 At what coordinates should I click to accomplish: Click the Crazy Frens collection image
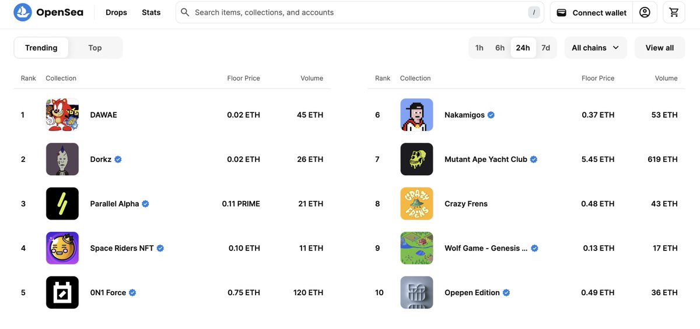(x=416, y=204)
